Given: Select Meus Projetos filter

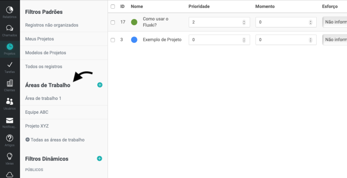Looking at the screenshot, I should [x=39, y=39].
